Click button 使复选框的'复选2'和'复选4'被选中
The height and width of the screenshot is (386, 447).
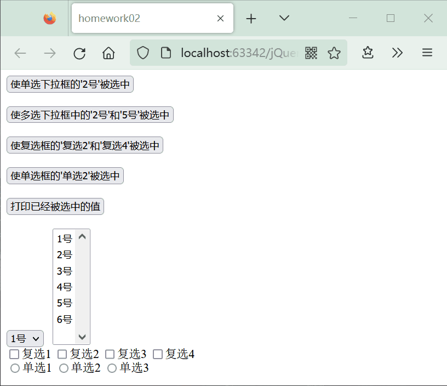(x=85, y=145)
